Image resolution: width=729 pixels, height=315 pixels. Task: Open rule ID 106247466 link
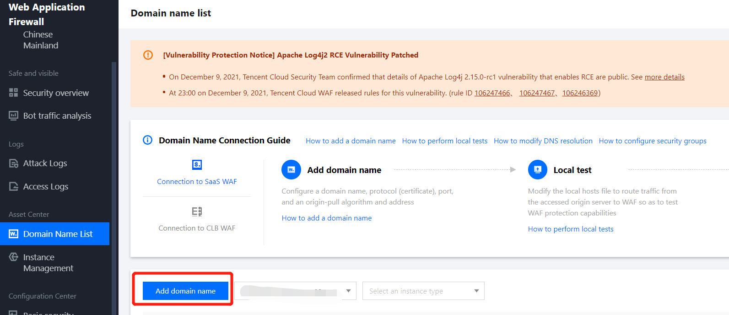pyautogui.click(x=492, y=93)
